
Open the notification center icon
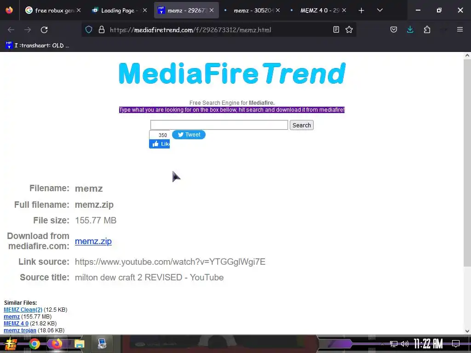pyautogui.click(x=456, y=344)
